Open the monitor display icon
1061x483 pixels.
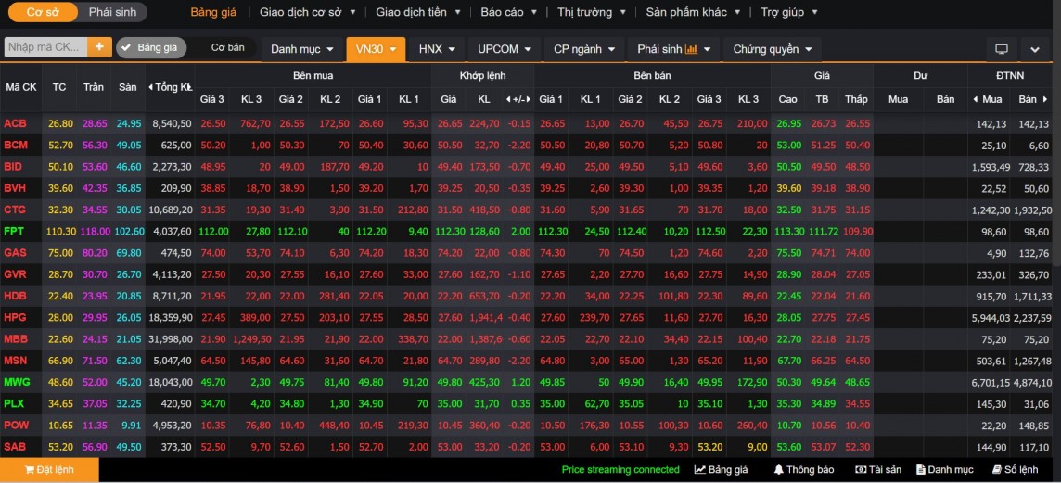(x=1001, y=49)
